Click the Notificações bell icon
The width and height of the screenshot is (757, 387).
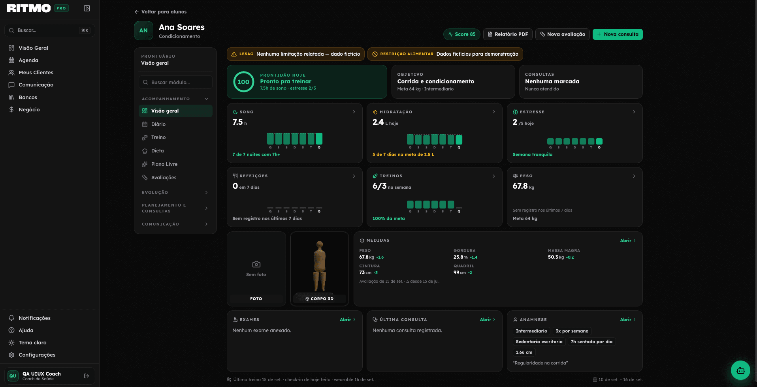(x=11, y=318)
